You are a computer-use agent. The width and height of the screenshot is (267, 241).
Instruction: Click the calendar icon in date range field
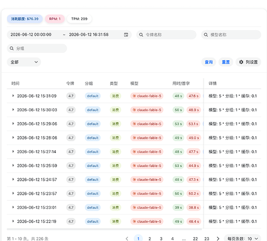pos(126,35)
